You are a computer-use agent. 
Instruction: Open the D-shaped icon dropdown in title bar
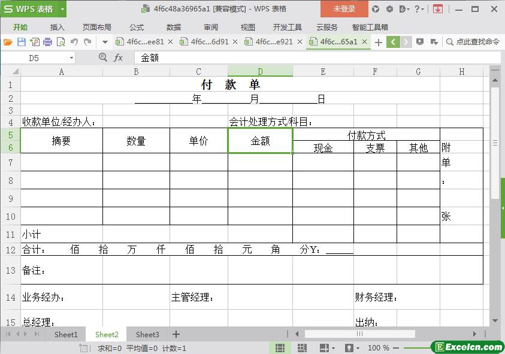[x=404, y=9]
